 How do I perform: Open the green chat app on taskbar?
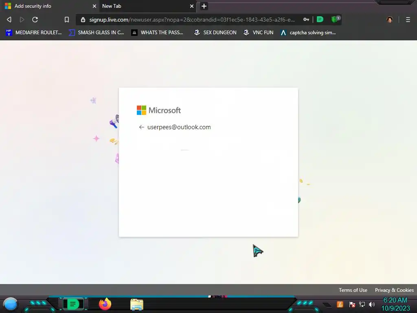click(73, 304)
